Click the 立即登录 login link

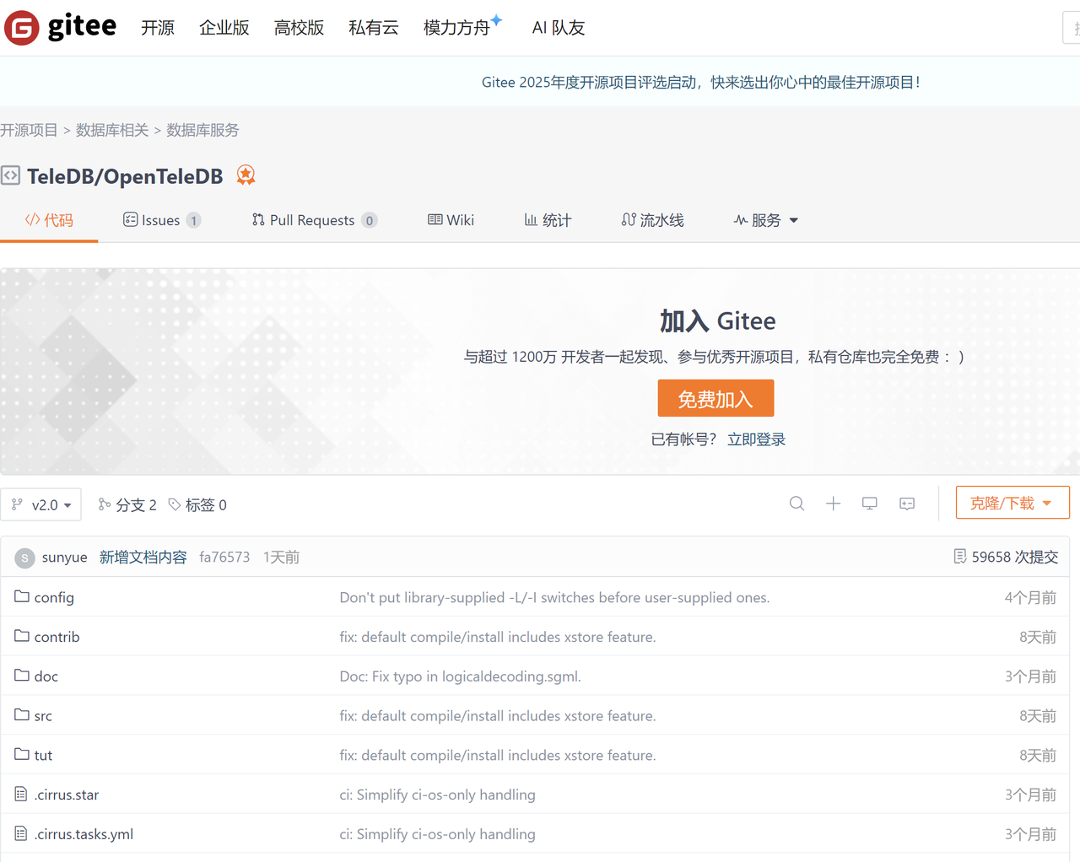click(x=756, y=439)
